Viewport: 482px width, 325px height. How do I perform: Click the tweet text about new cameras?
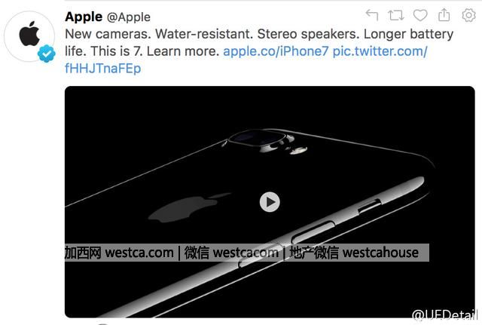pos(259,34)
